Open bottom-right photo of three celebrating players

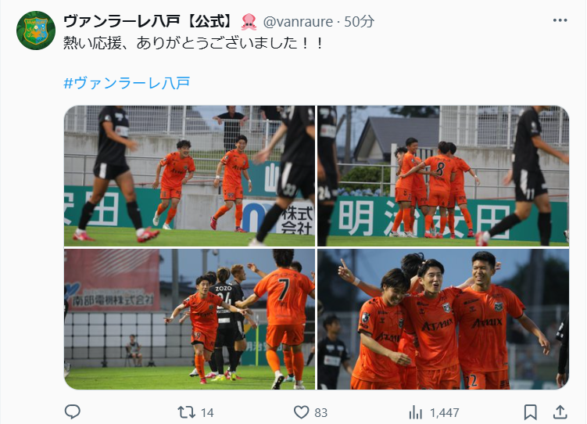coord(443,319)
